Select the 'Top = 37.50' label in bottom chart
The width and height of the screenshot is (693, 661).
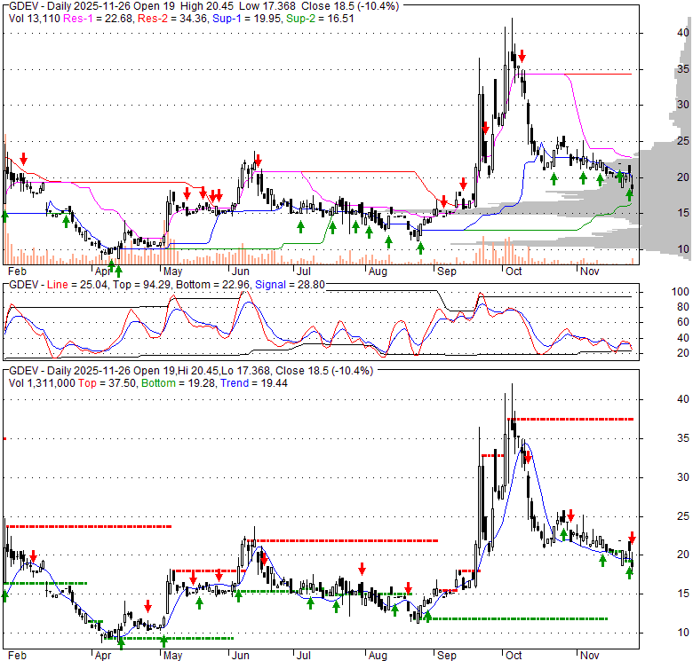coord(107,383)
